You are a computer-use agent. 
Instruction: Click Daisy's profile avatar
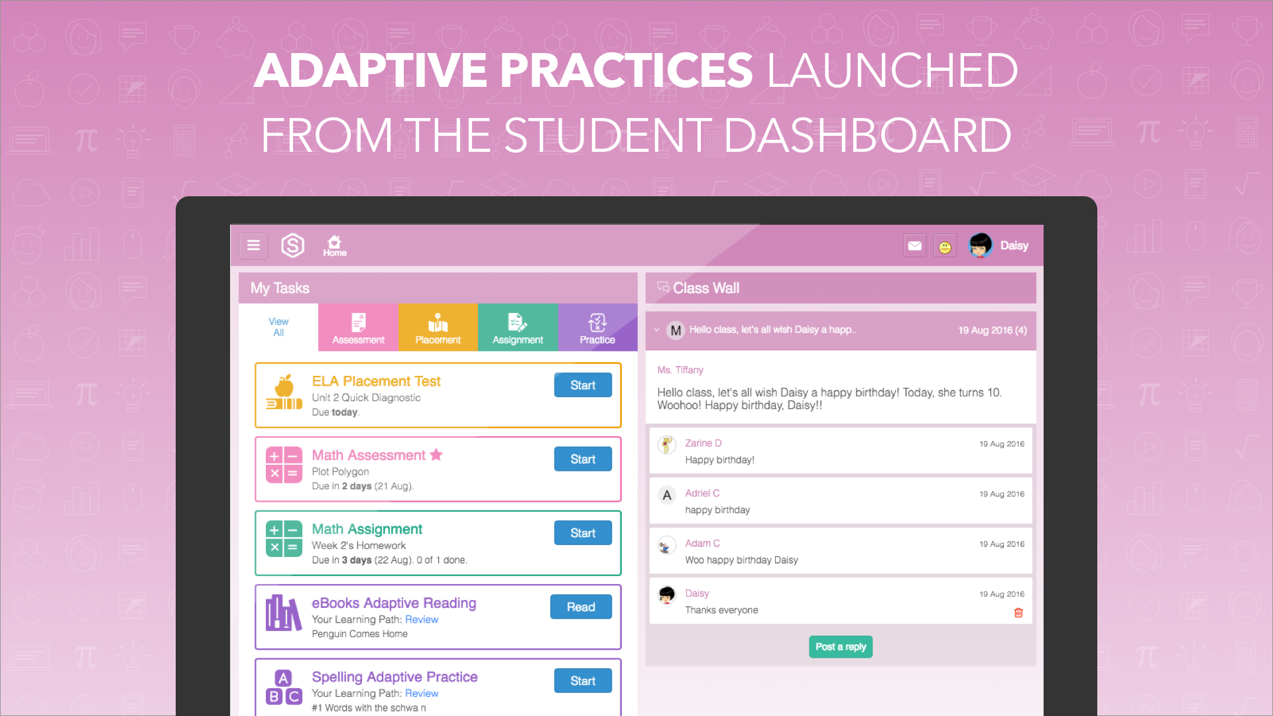pyautogui.click(x=980, y=245)
